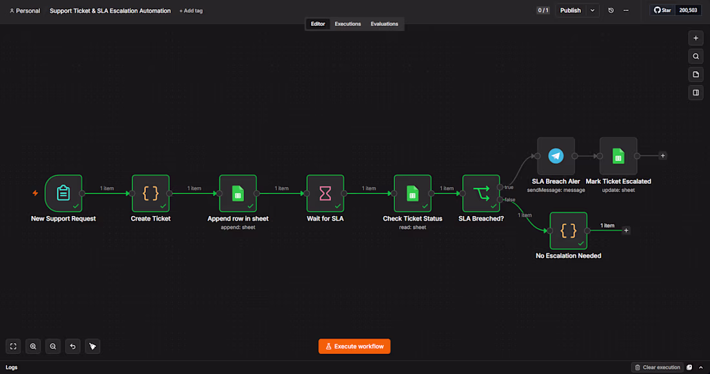Open the No Escalation Needed node
Screen dimensions: 710x374
568,231
